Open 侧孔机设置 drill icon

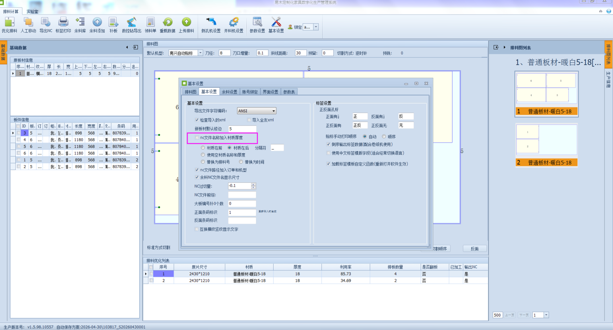coord(211,22)
